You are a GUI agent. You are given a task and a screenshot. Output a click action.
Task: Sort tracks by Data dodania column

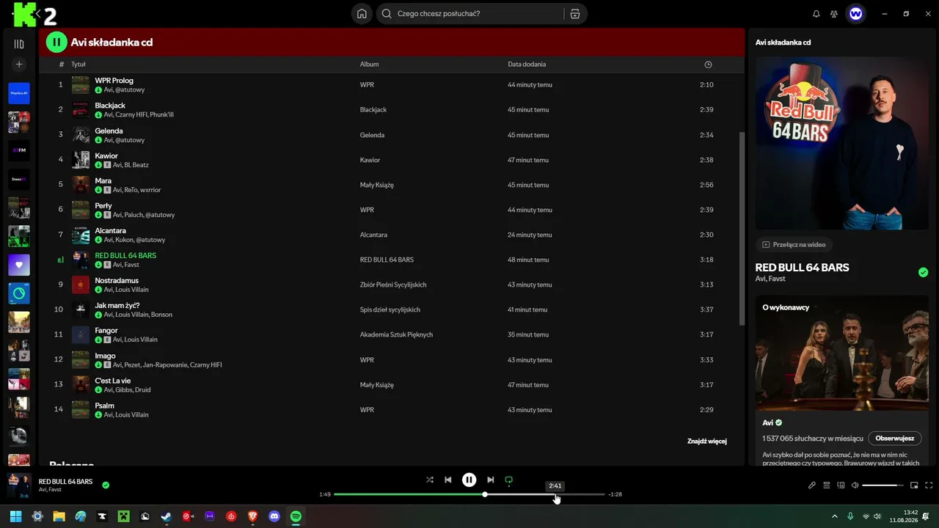527,65
